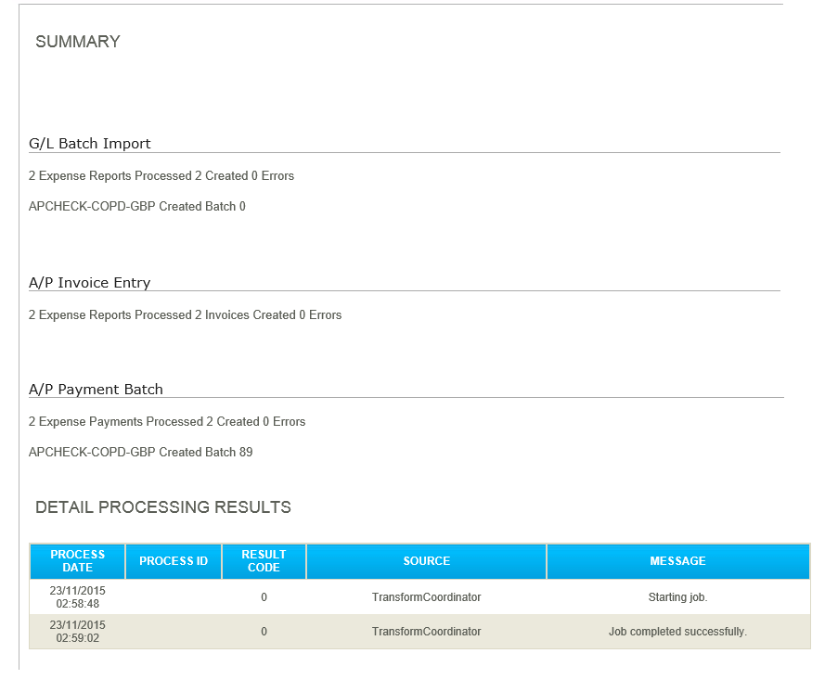825x679 pixels.
Task: Click TransformCoordinator in the Starting job row
Action: point(427,597)
